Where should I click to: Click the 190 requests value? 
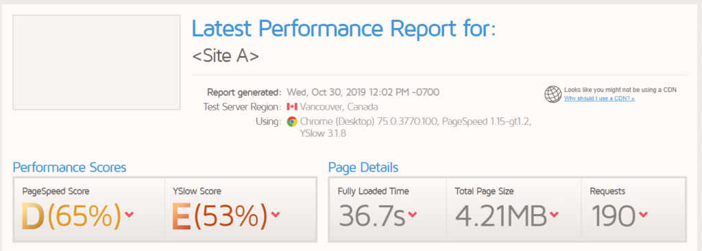tap(613, 215)
